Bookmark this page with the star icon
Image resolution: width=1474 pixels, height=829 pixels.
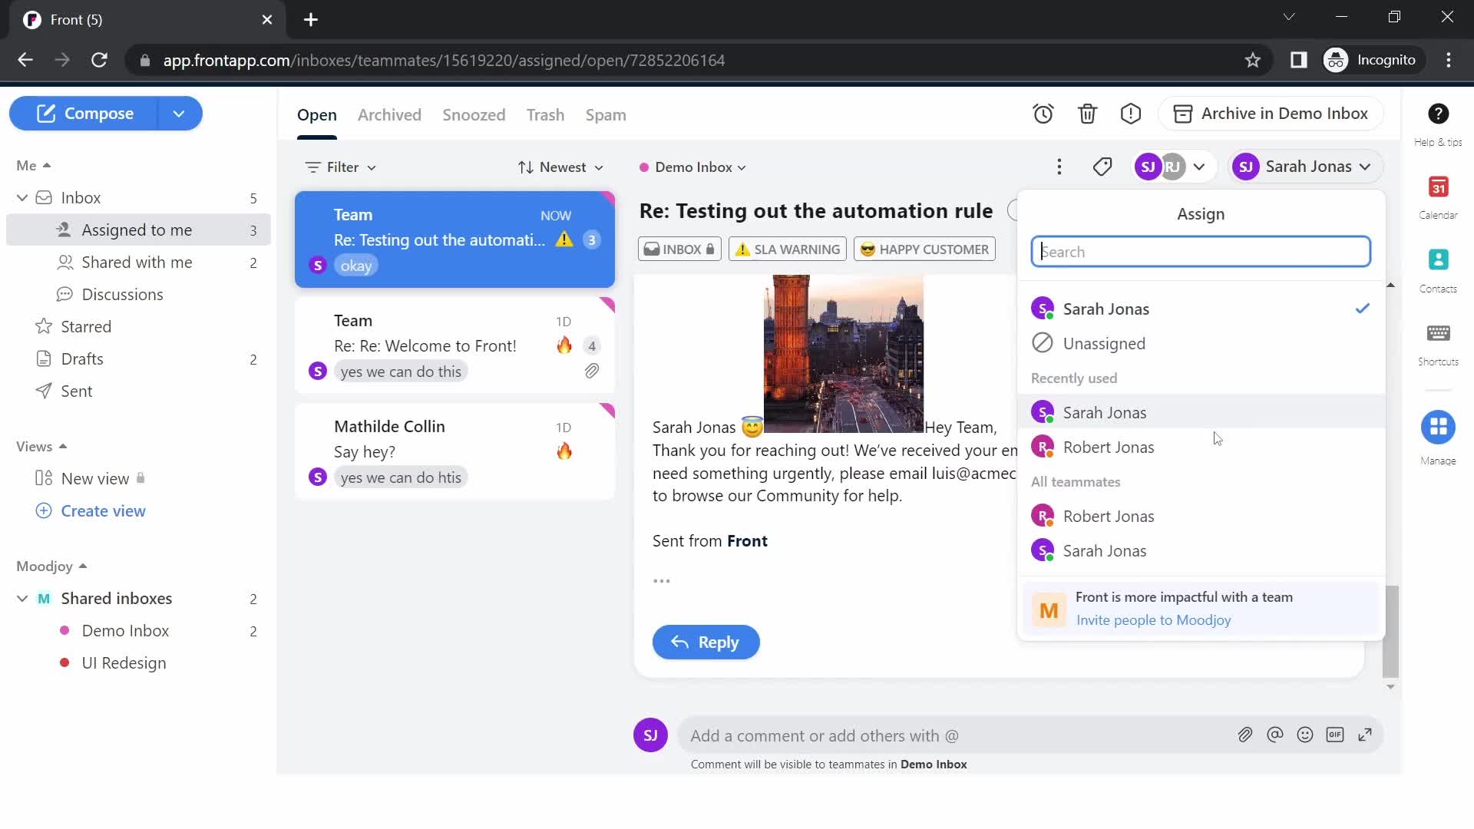pyautogui.click(x=1253, y=60)
